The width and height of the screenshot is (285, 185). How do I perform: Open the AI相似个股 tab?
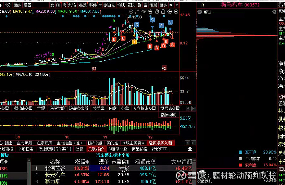[x=118, y=149]
